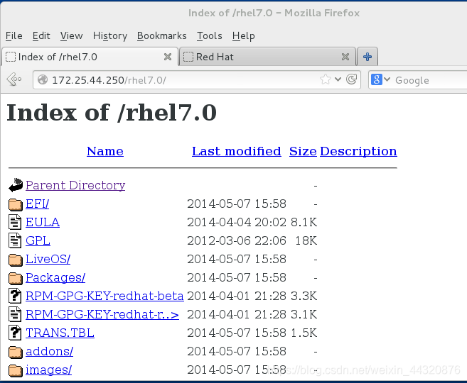Click the folder icon beside Packages/

tap(16, 278)
